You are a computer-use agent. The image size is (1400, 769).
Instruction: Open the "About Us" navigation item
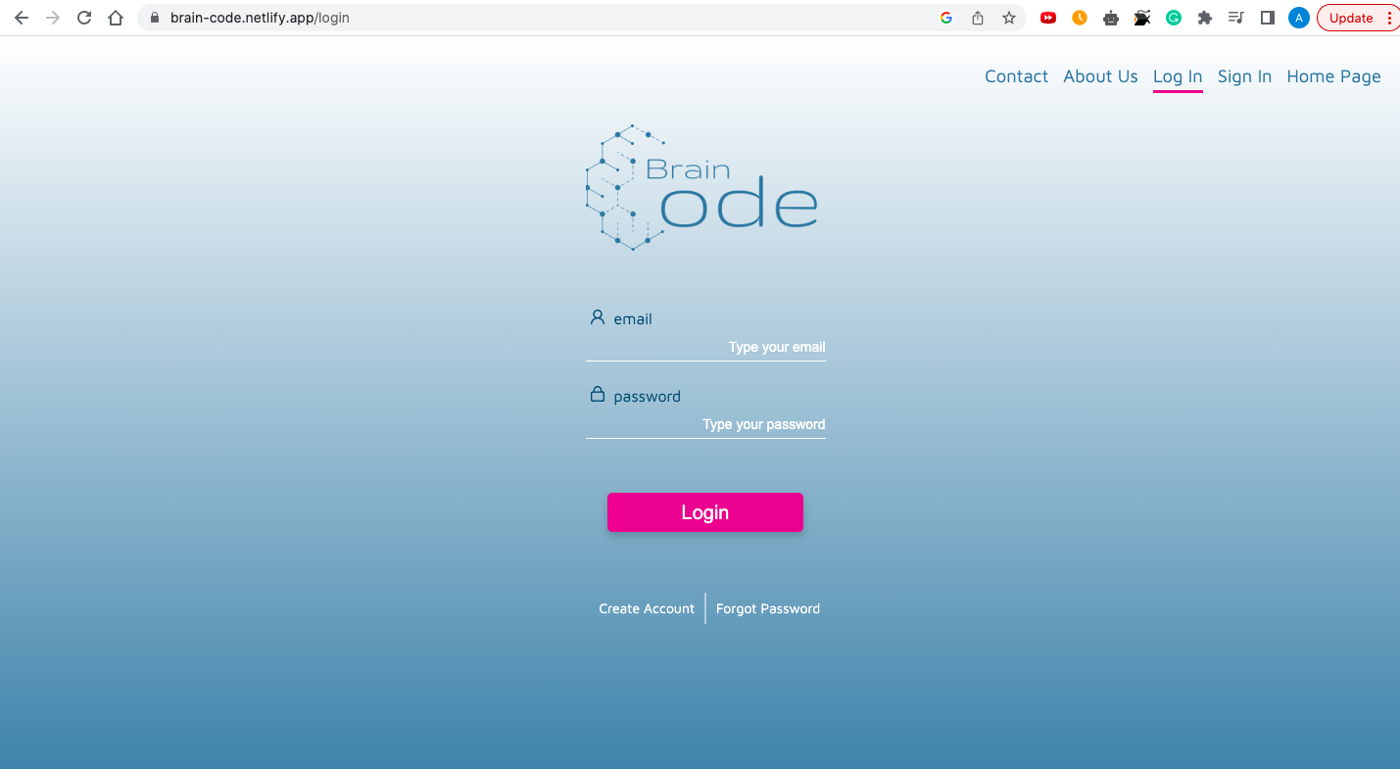[1100, 76]
